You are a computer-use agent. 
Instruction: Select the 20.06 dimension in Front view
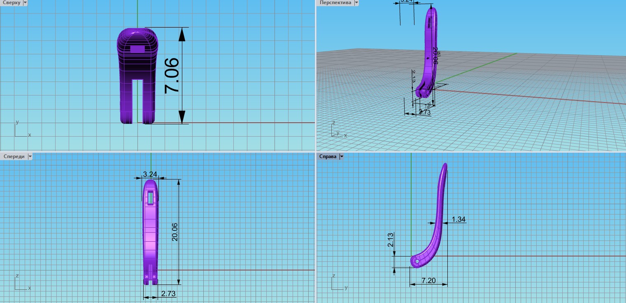(x=175, y=231)
